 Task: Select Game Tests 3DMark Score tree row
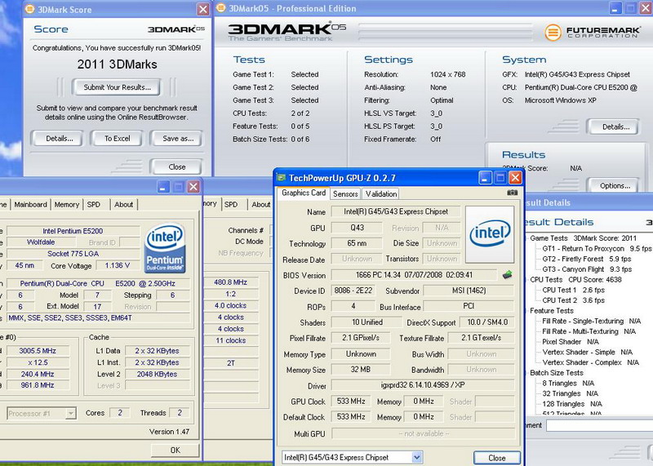583,238
